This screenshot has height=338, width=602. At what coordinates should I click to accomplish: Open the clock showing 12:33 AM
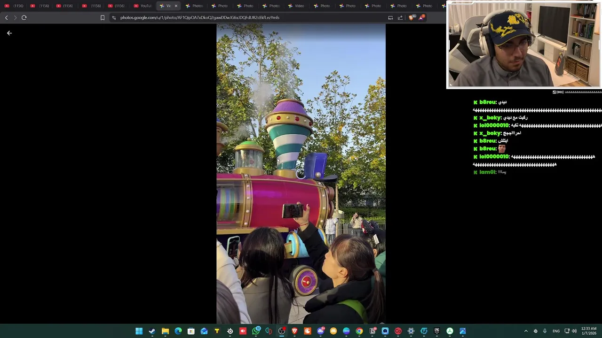pyautogui.click(x=589, y=331)
